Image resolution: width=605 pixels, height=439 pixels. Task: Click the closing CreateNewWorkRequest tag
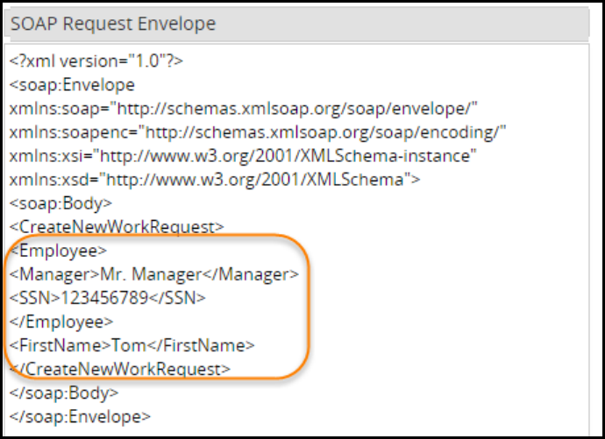(121, 370)
